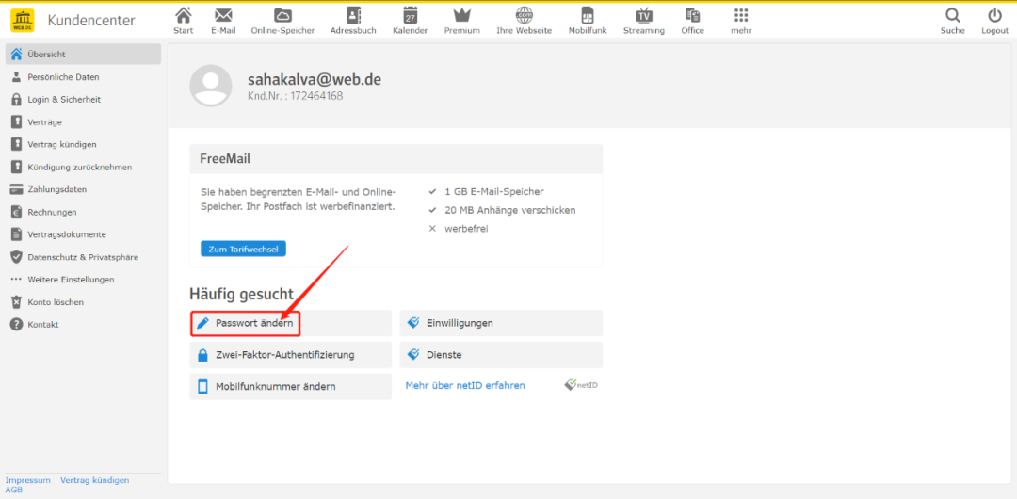Click the FreeMail card heading
The height and width of the screenshot is (499, 1017).
225,159
